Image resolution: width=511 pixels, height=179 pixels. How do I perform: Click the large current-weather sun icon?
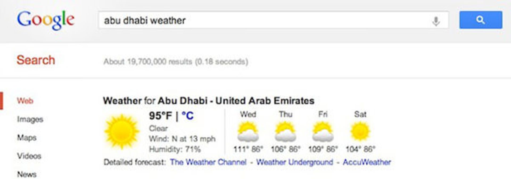click(x=122, y=131)
